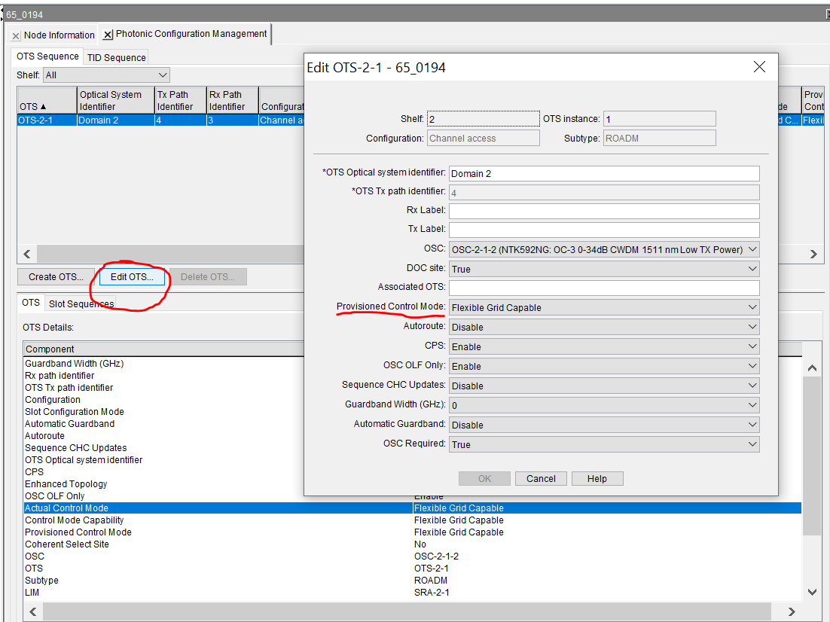The height and width of the screenshot is (622, 830).
Task: Switch to the TID Sequence tab
Action: (117, 58)
